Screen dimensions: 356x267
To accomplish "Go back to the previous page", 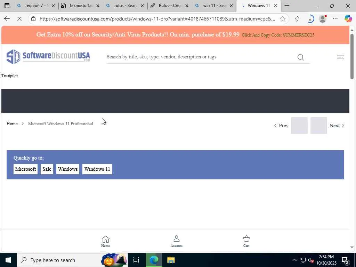I will coord(7,19).
